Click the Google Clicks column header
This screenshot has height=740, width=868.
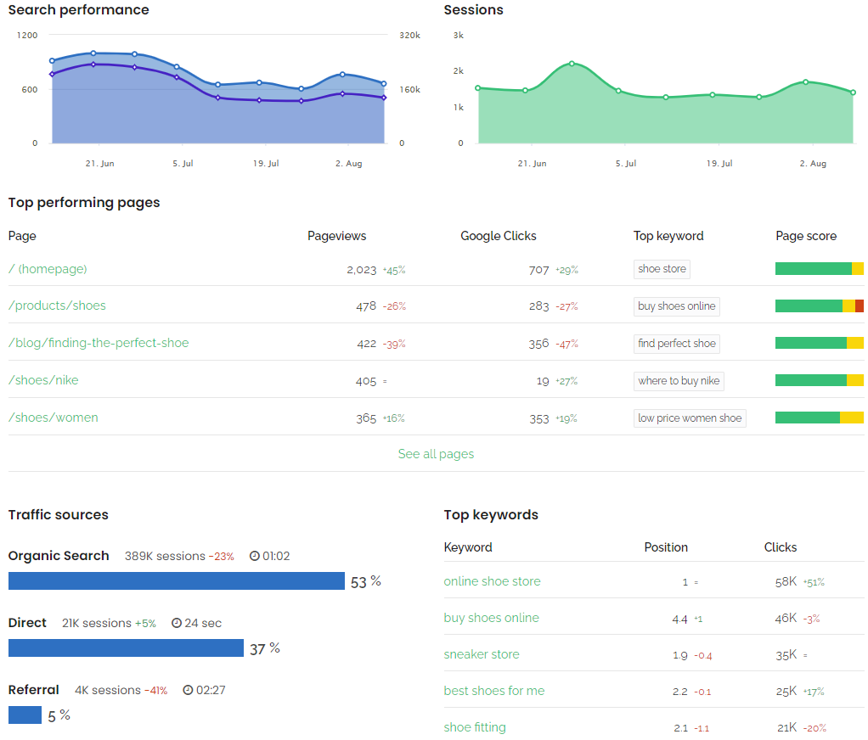(x=499, y=236)
